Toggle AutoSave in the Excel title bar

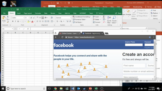point(13,9)
